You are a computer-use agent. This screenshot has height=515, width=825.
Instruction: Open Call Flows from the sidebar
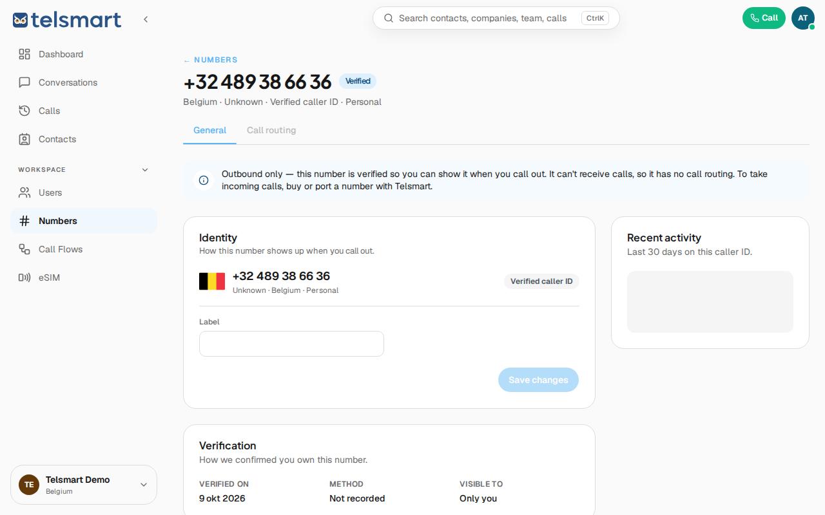84,249
